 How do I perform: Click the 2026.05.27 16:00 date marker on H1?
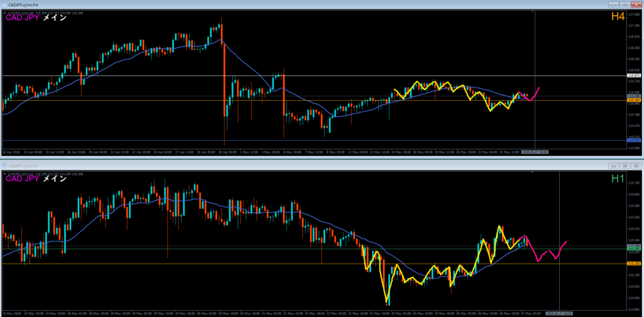pyautogui.click(x=559, y=313)
